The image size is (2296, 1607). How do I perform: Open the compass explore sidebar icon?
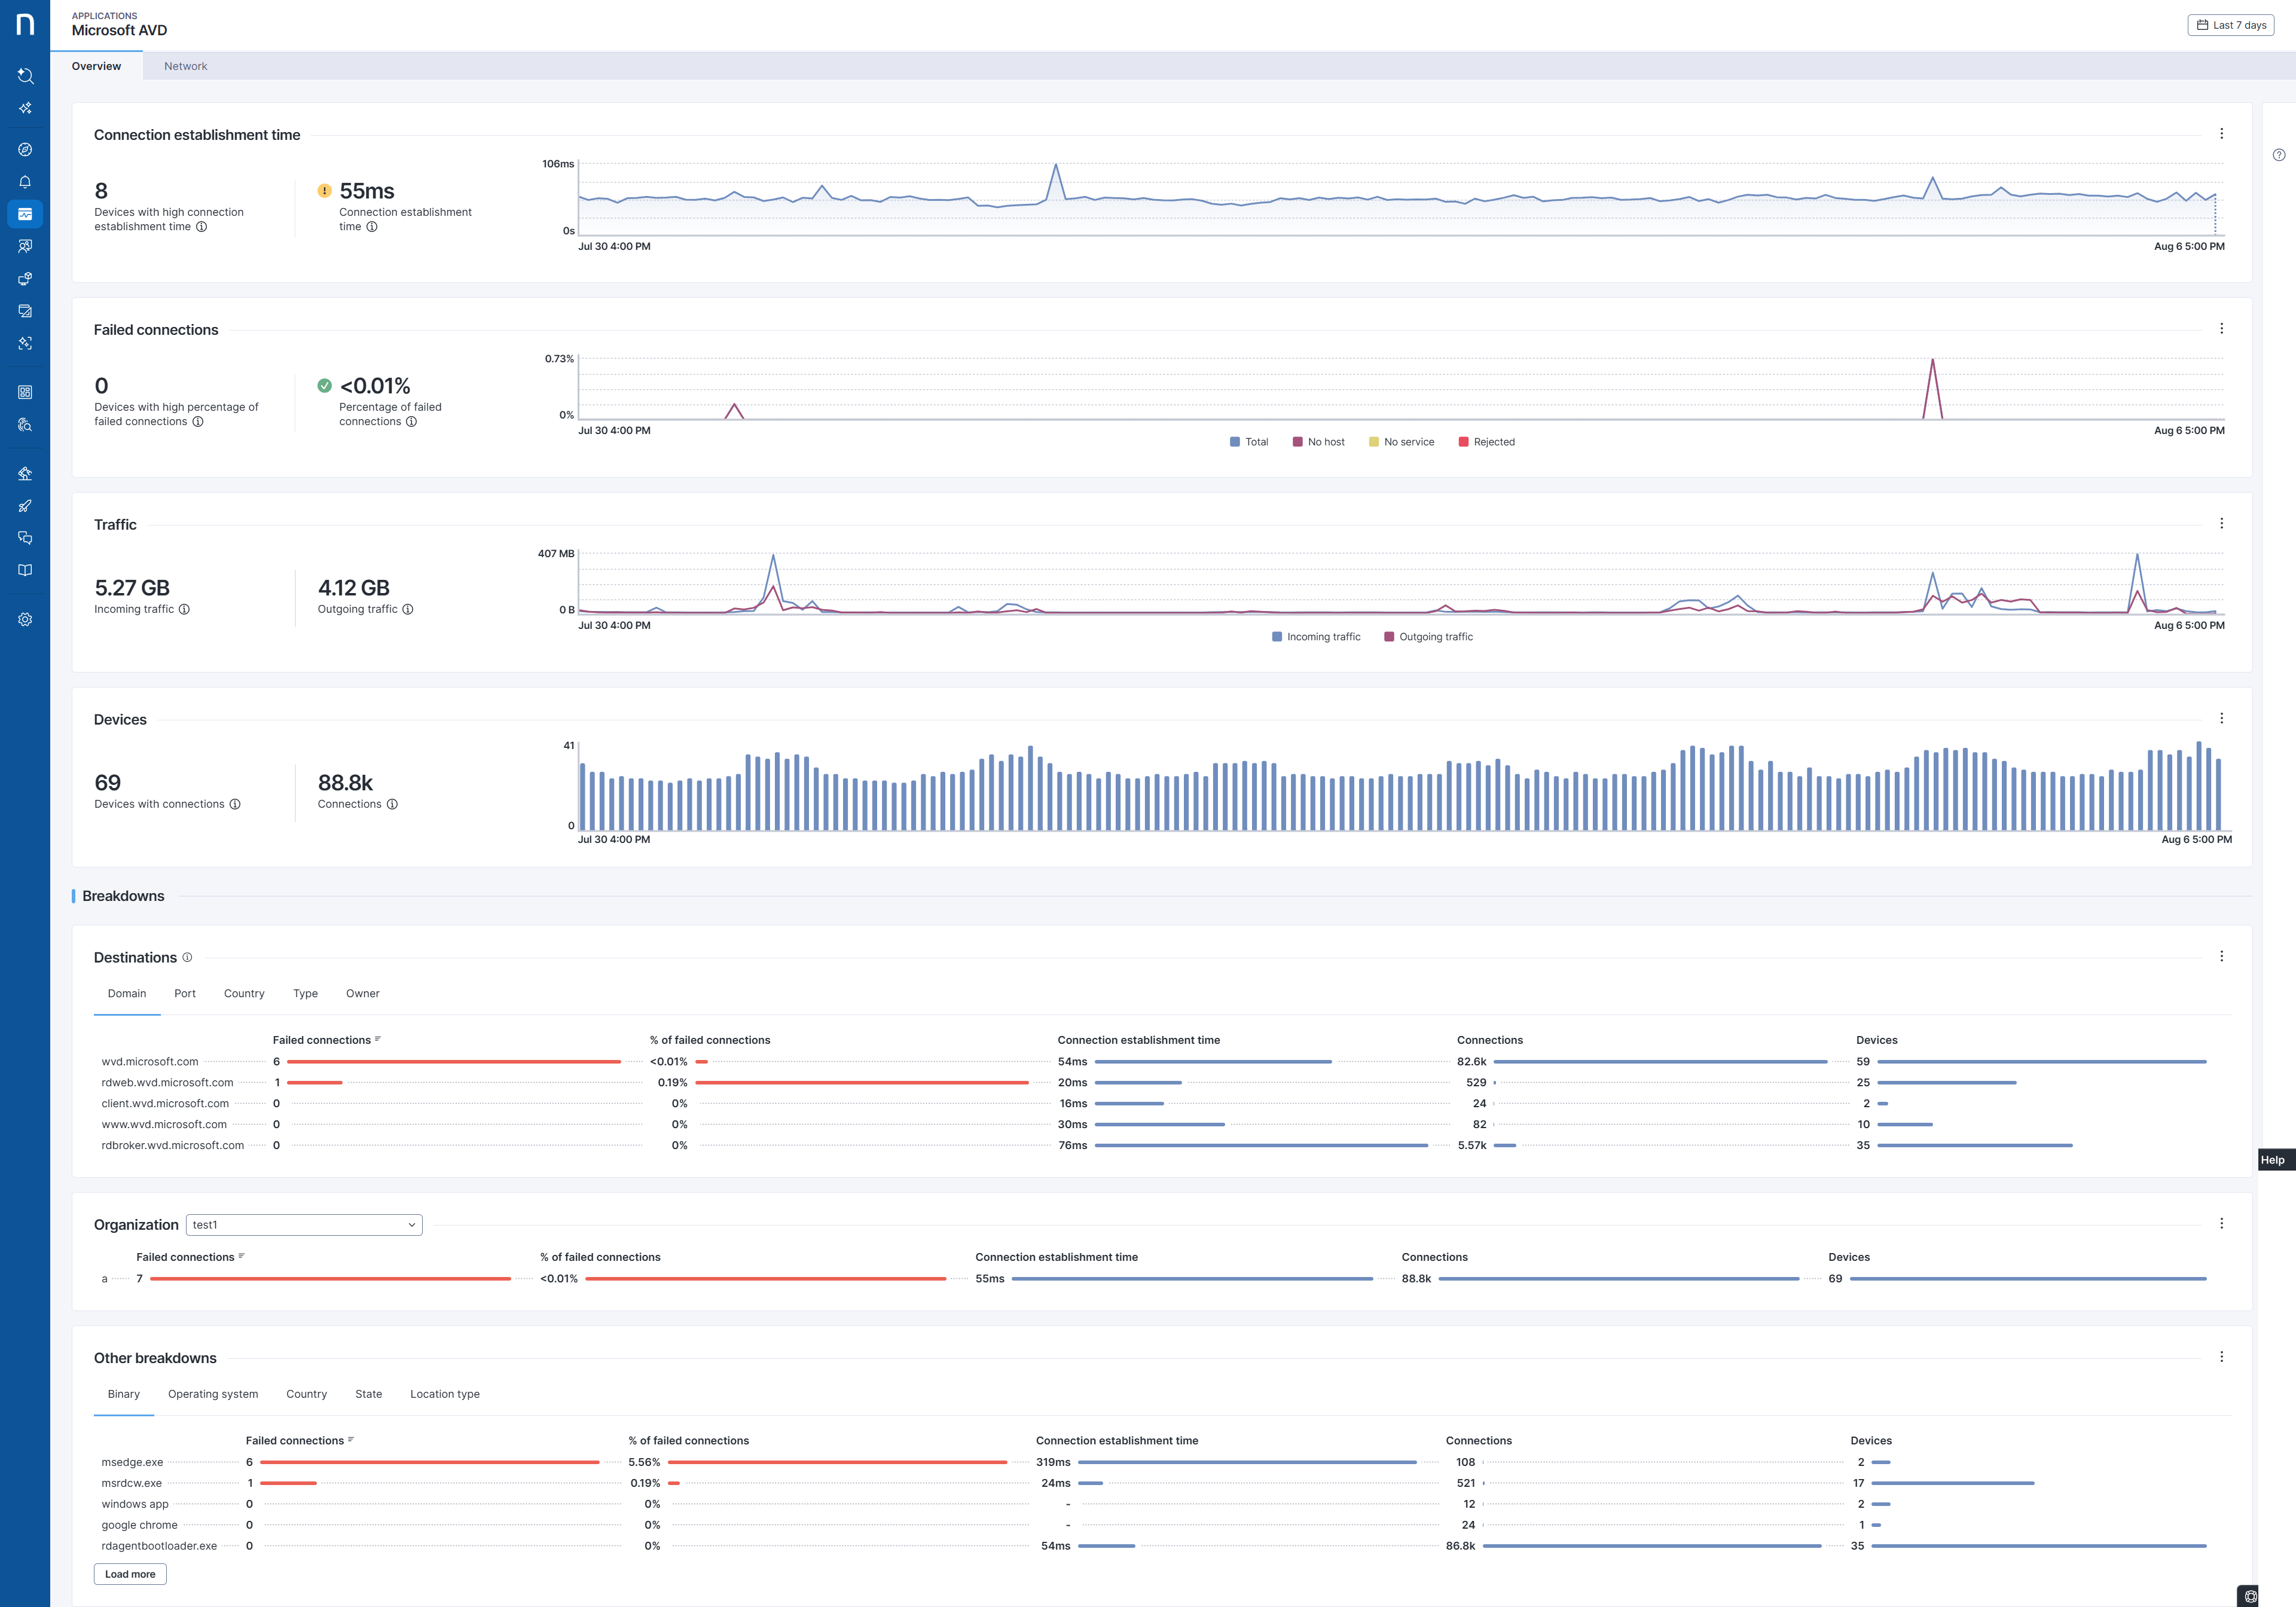25,150
